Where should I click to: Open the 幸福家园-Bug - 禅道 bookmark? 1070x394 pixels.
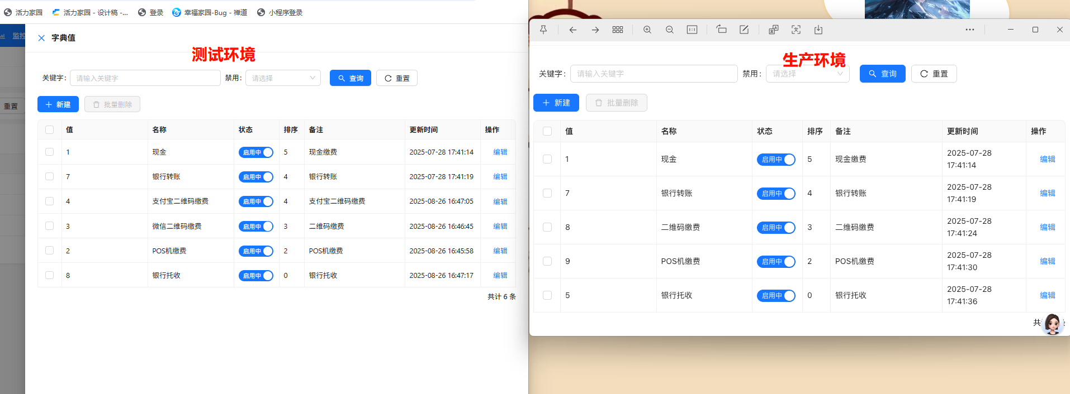click(210, 12)
